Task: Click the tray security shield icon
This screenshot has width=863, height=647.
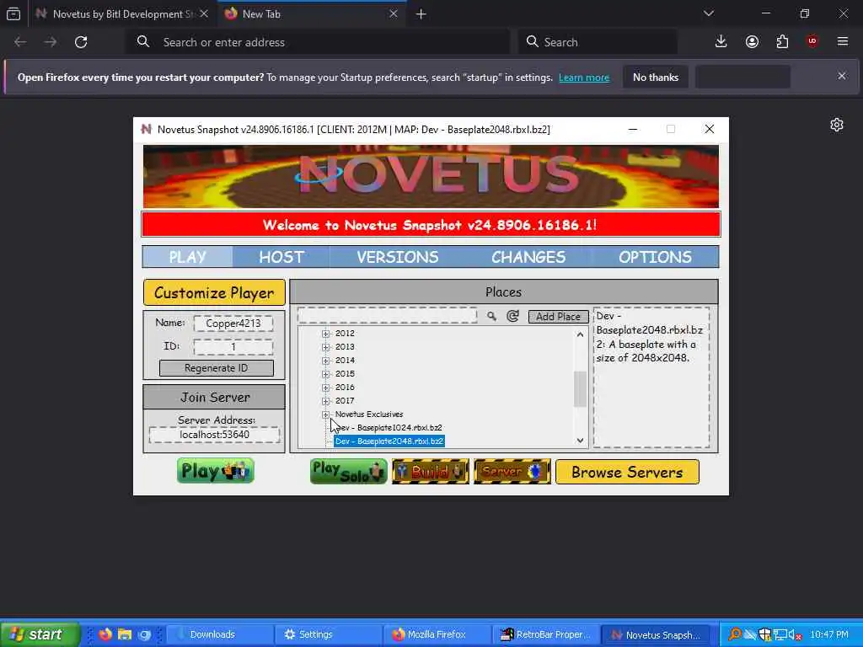Action: (x=765, y=635)
